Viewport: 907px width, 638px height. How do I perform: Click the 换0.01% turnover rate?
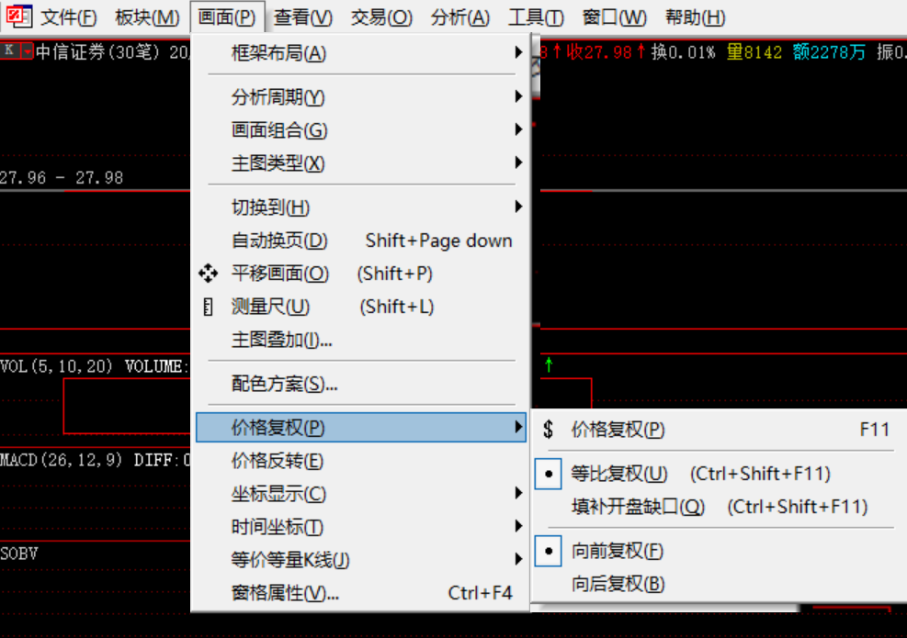point(683,52)
